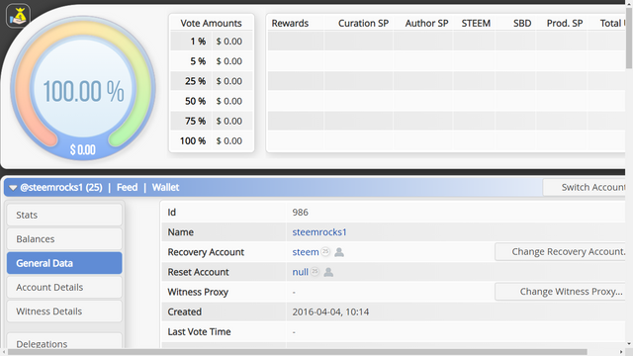This screenshot has width=633, height=356.
Task: Select the 100 % vote amount row
Action: pos(212,140)
